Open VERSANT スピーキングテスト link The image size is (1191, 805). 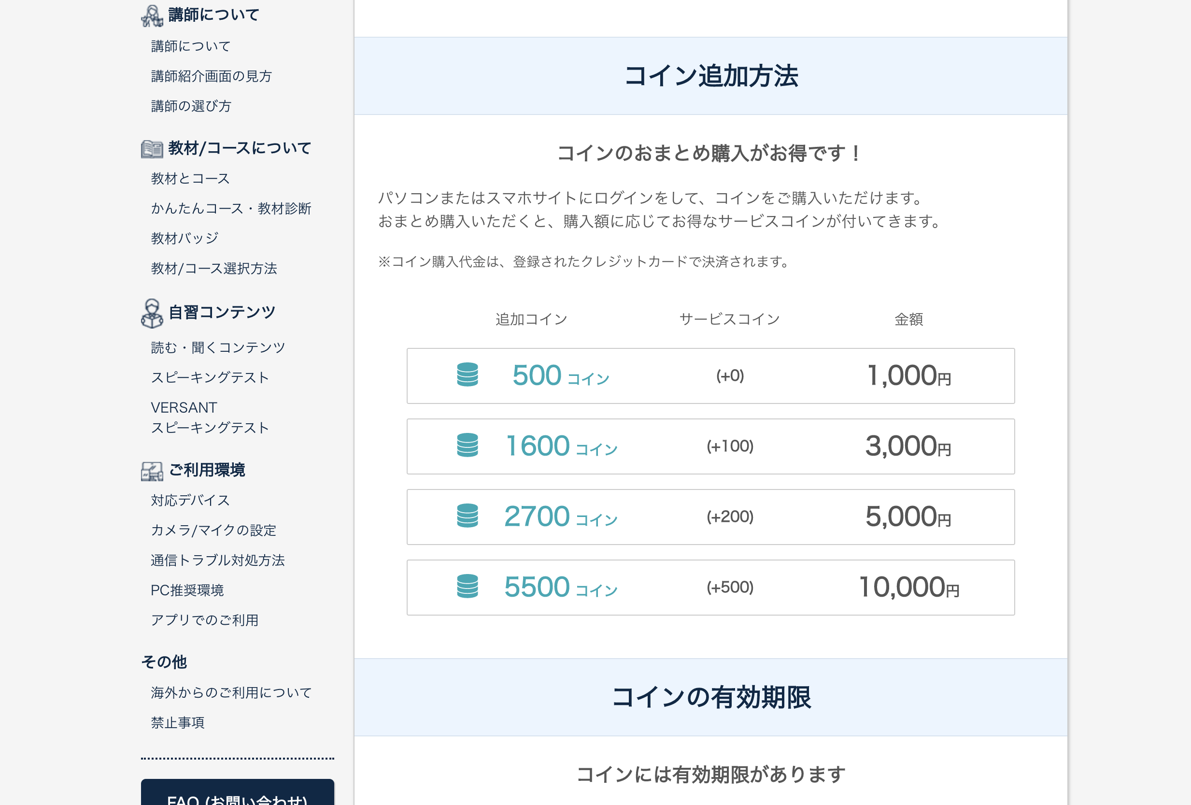210,417
